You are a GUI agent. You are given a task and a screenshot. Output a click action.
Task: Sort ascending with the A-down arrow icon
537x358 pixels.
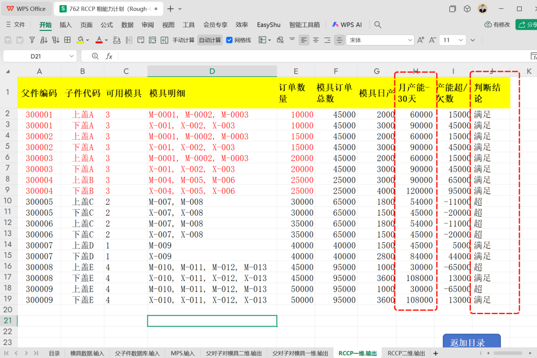point(44,40)
